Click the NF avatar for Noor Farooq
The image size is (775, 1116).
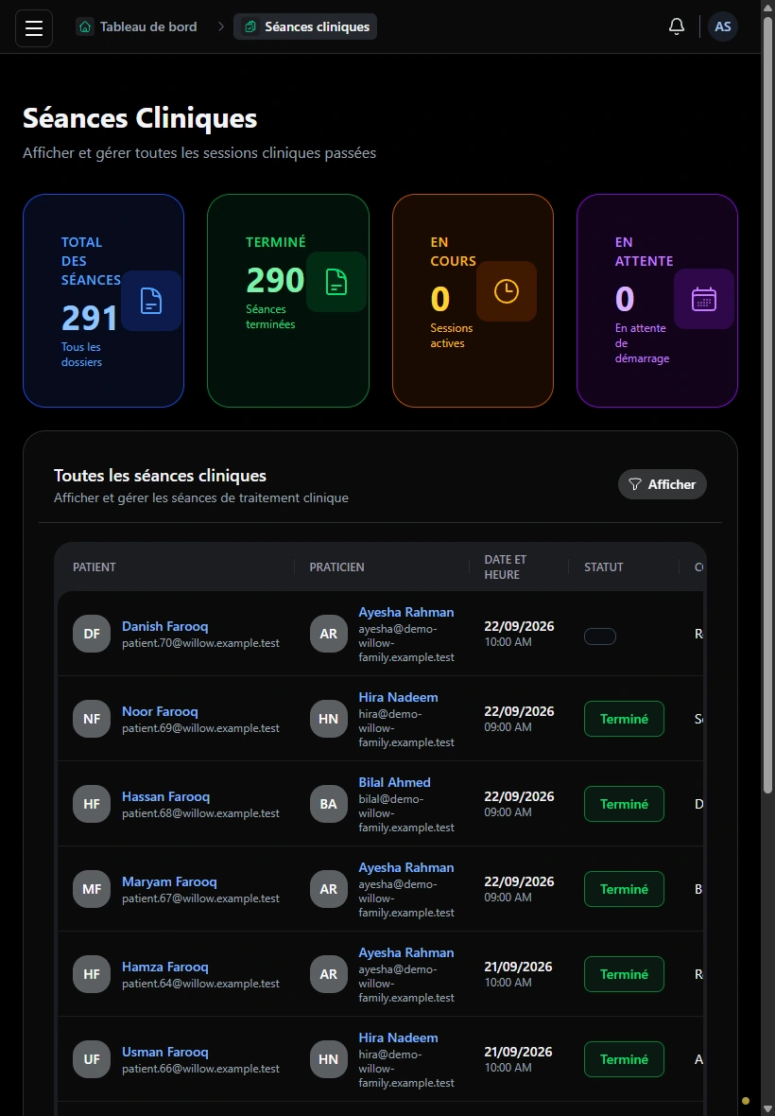click(x=92, y=719)
